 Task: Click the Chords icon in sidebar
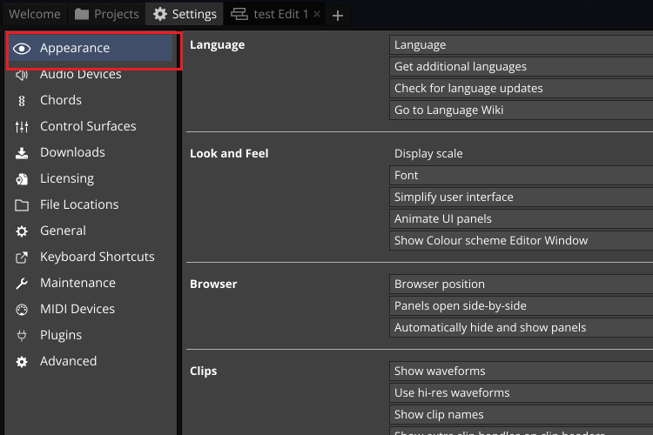click(x=22, y=101)
